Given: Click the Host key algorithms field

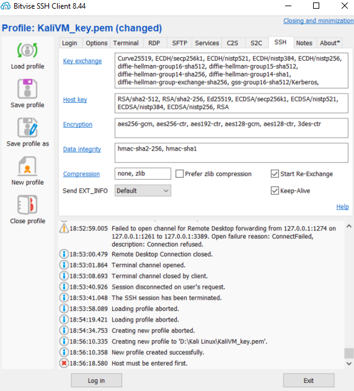Looking at the screenshot, I should pyautogui.click(x=231, y=103).
